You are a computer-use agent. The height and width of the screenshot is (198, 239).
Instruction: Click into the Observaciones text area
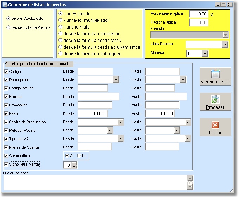click(95, 182)
